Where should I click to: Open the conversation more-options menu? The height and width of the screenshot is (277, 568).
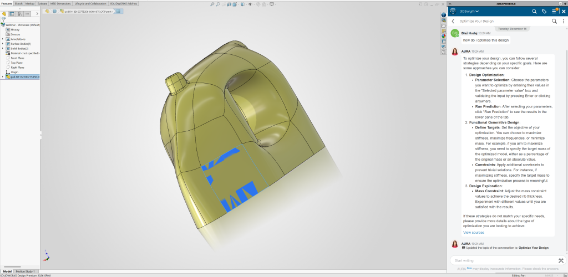coord(562,21)
